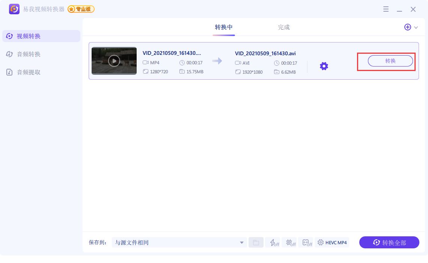Toggle the merge option marked off
Screen dimensions: 428x263
306,242
